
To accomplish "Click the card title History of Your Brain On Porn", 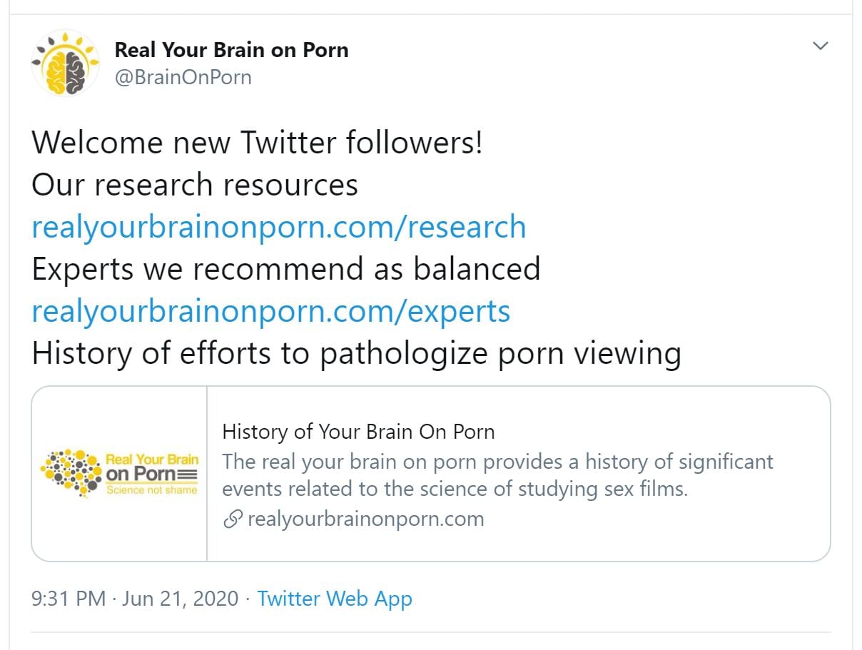I will pyautogui.click(x=358, y=432).
